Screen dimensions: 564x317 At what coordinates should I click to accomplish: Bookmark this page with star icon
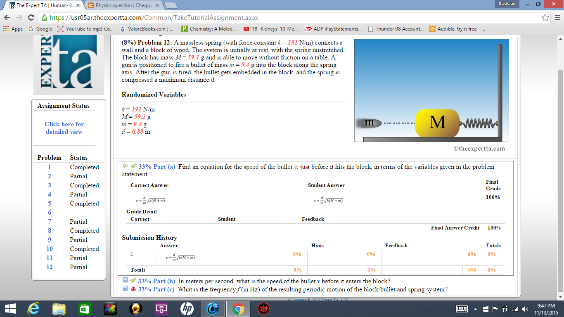click(x=545, y=18)
